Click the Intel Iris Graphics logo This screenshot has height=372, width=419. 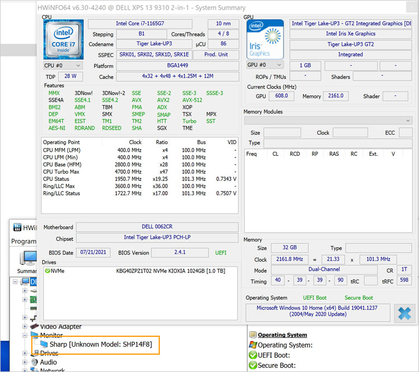click(x=265, y=40)
